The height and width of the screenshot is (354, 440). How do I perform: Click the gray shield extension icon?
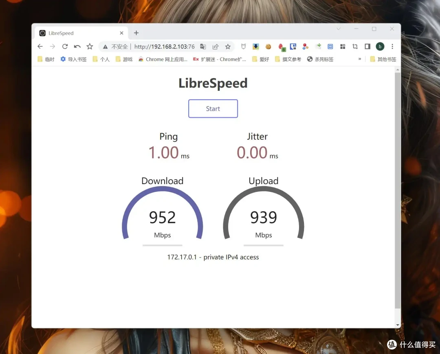click(x=243, y=46)
